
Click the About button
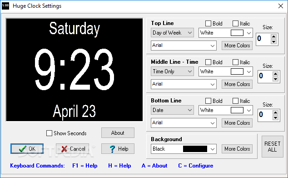pos(118,133)
